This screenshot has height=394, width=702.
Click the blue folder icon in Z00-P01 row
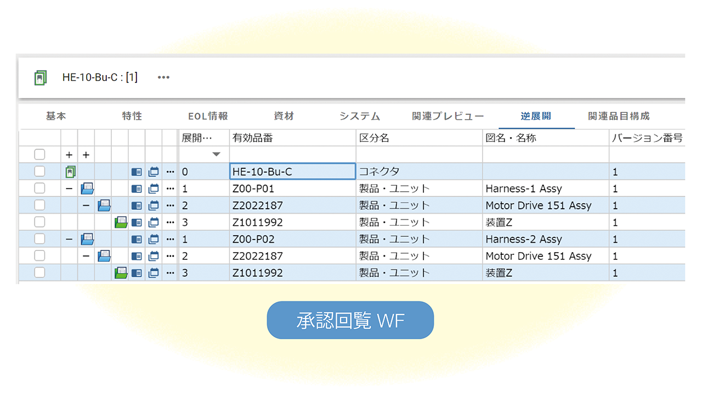[x=87, y=189]
